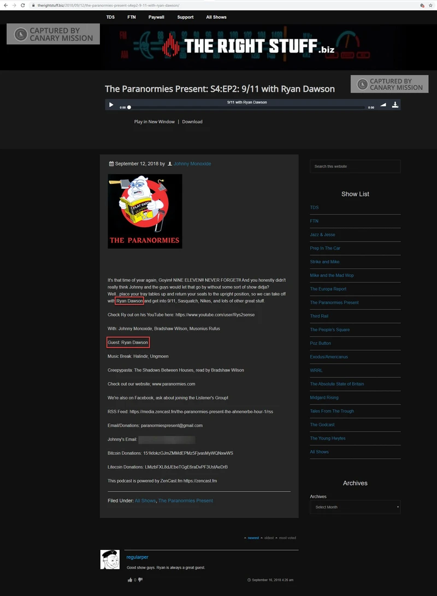Sort comments by newest
Screen dimensions: 437x596
[253, 538]
